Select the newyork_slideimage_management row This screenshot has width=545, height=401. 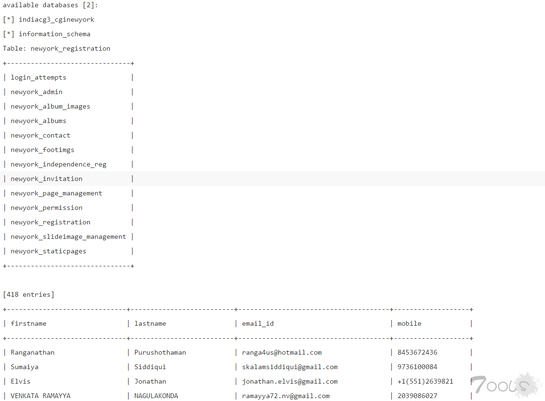pos(68,237)
